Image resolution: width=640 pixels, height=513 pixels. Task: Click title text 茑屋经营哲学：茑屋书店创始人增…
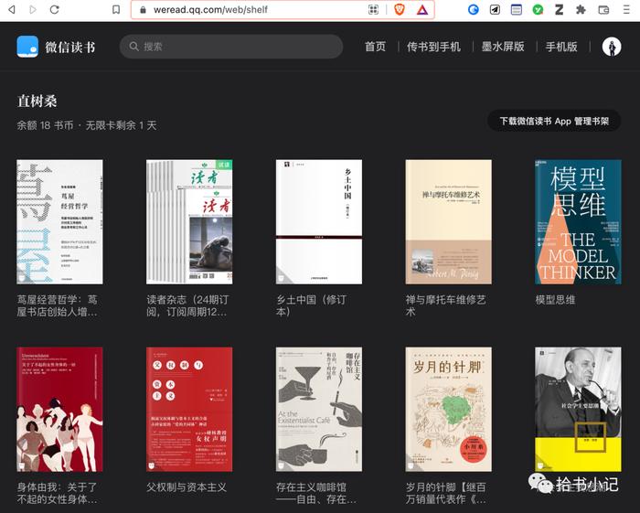(x=57, y=306)
